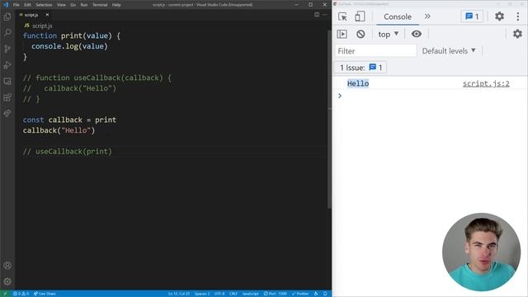Click the console prompt chevron
This screenshot has width=528, height=297.
click(x=340, y=96)
